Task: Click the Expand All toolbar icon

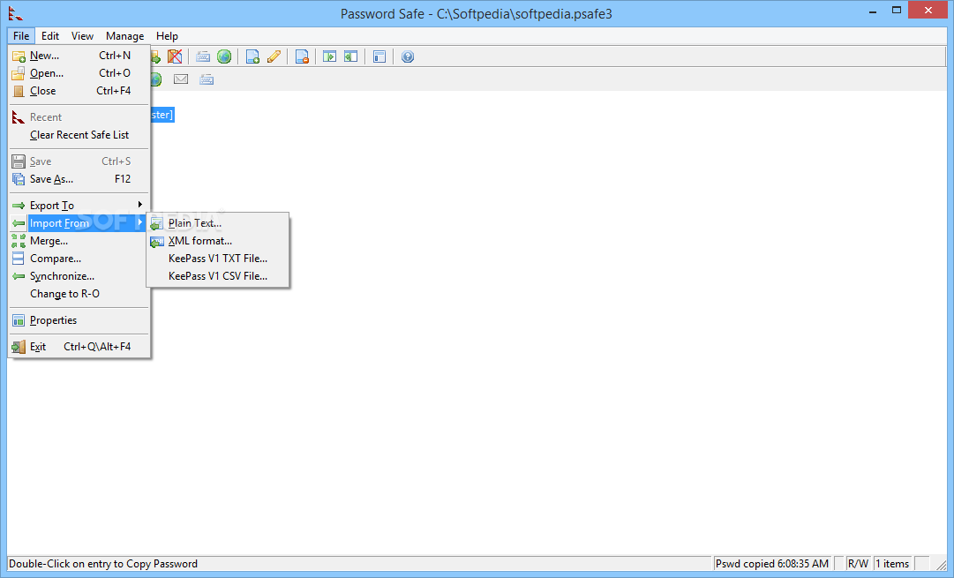Action: 330,56
